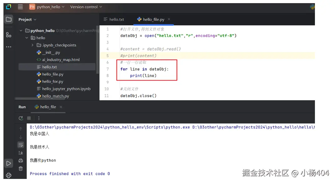Select hello.txt in project tree
Viewport: 335px width, 183px height.
click(x=57, y=67)
